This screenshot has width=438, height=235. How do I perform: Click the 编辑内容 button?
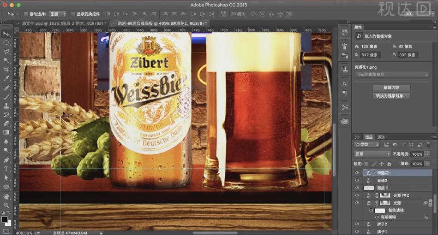(x=391, y=88)
